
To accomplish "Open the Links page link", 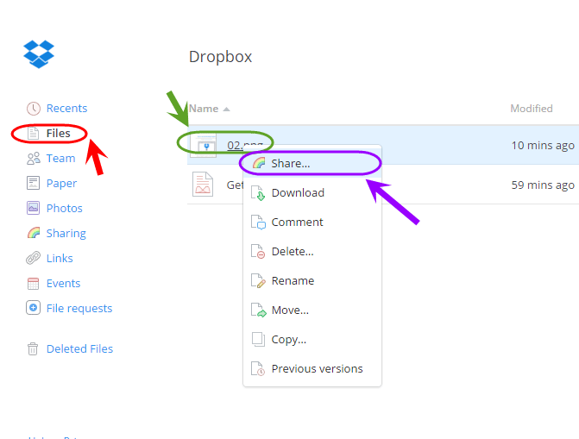I will click(x=60, y=258).
